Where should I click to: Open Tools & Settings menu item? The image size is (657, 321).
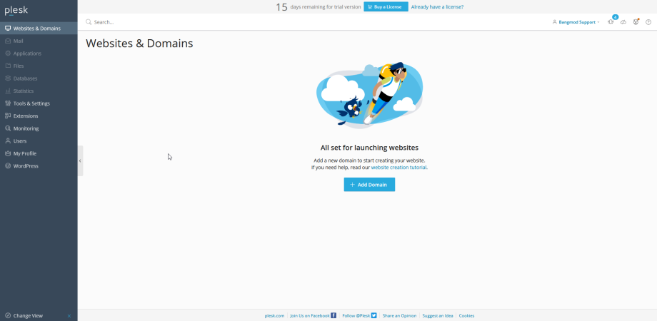coord(39,103)
